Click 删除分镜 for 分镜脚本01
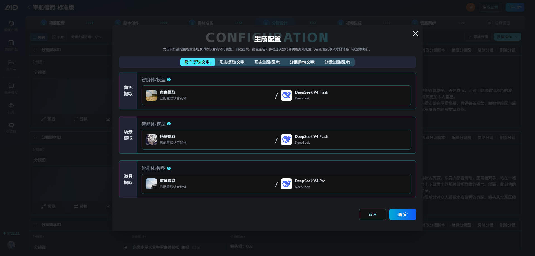Viewport: 535px width, 256px height. (x=508, y=50)
